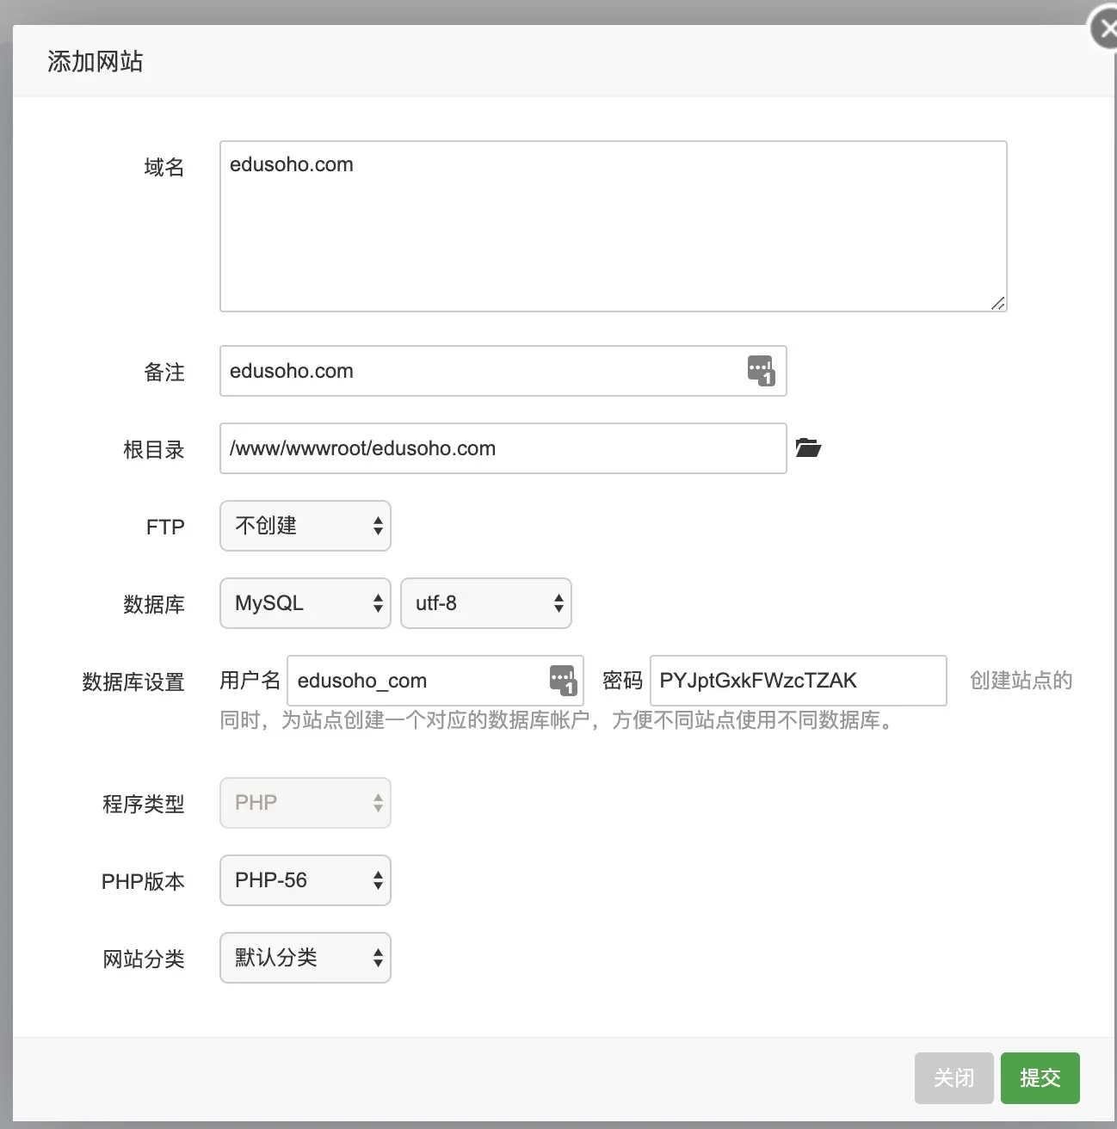1117x1129 pixels.
Task: Focus the database 密码 input
Action: [799, 681]
